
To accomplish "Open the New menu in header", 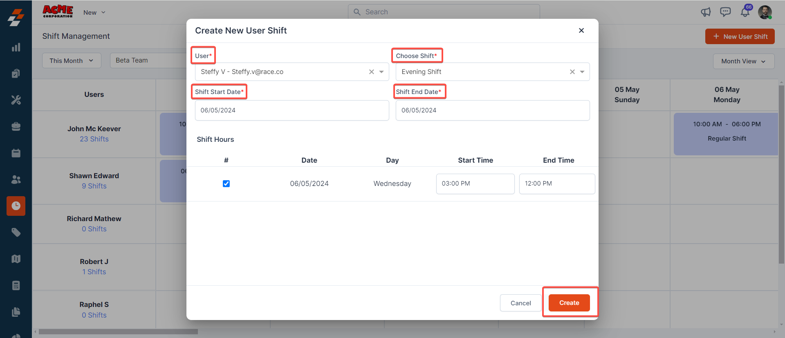I will pyautogui.click(x=94, y=13).
